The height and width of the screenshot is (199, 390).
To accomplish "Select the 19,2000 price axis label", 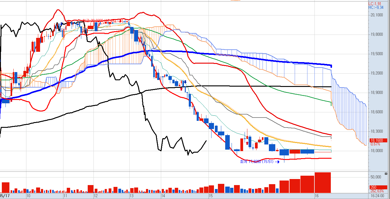I will coord(376,73).
